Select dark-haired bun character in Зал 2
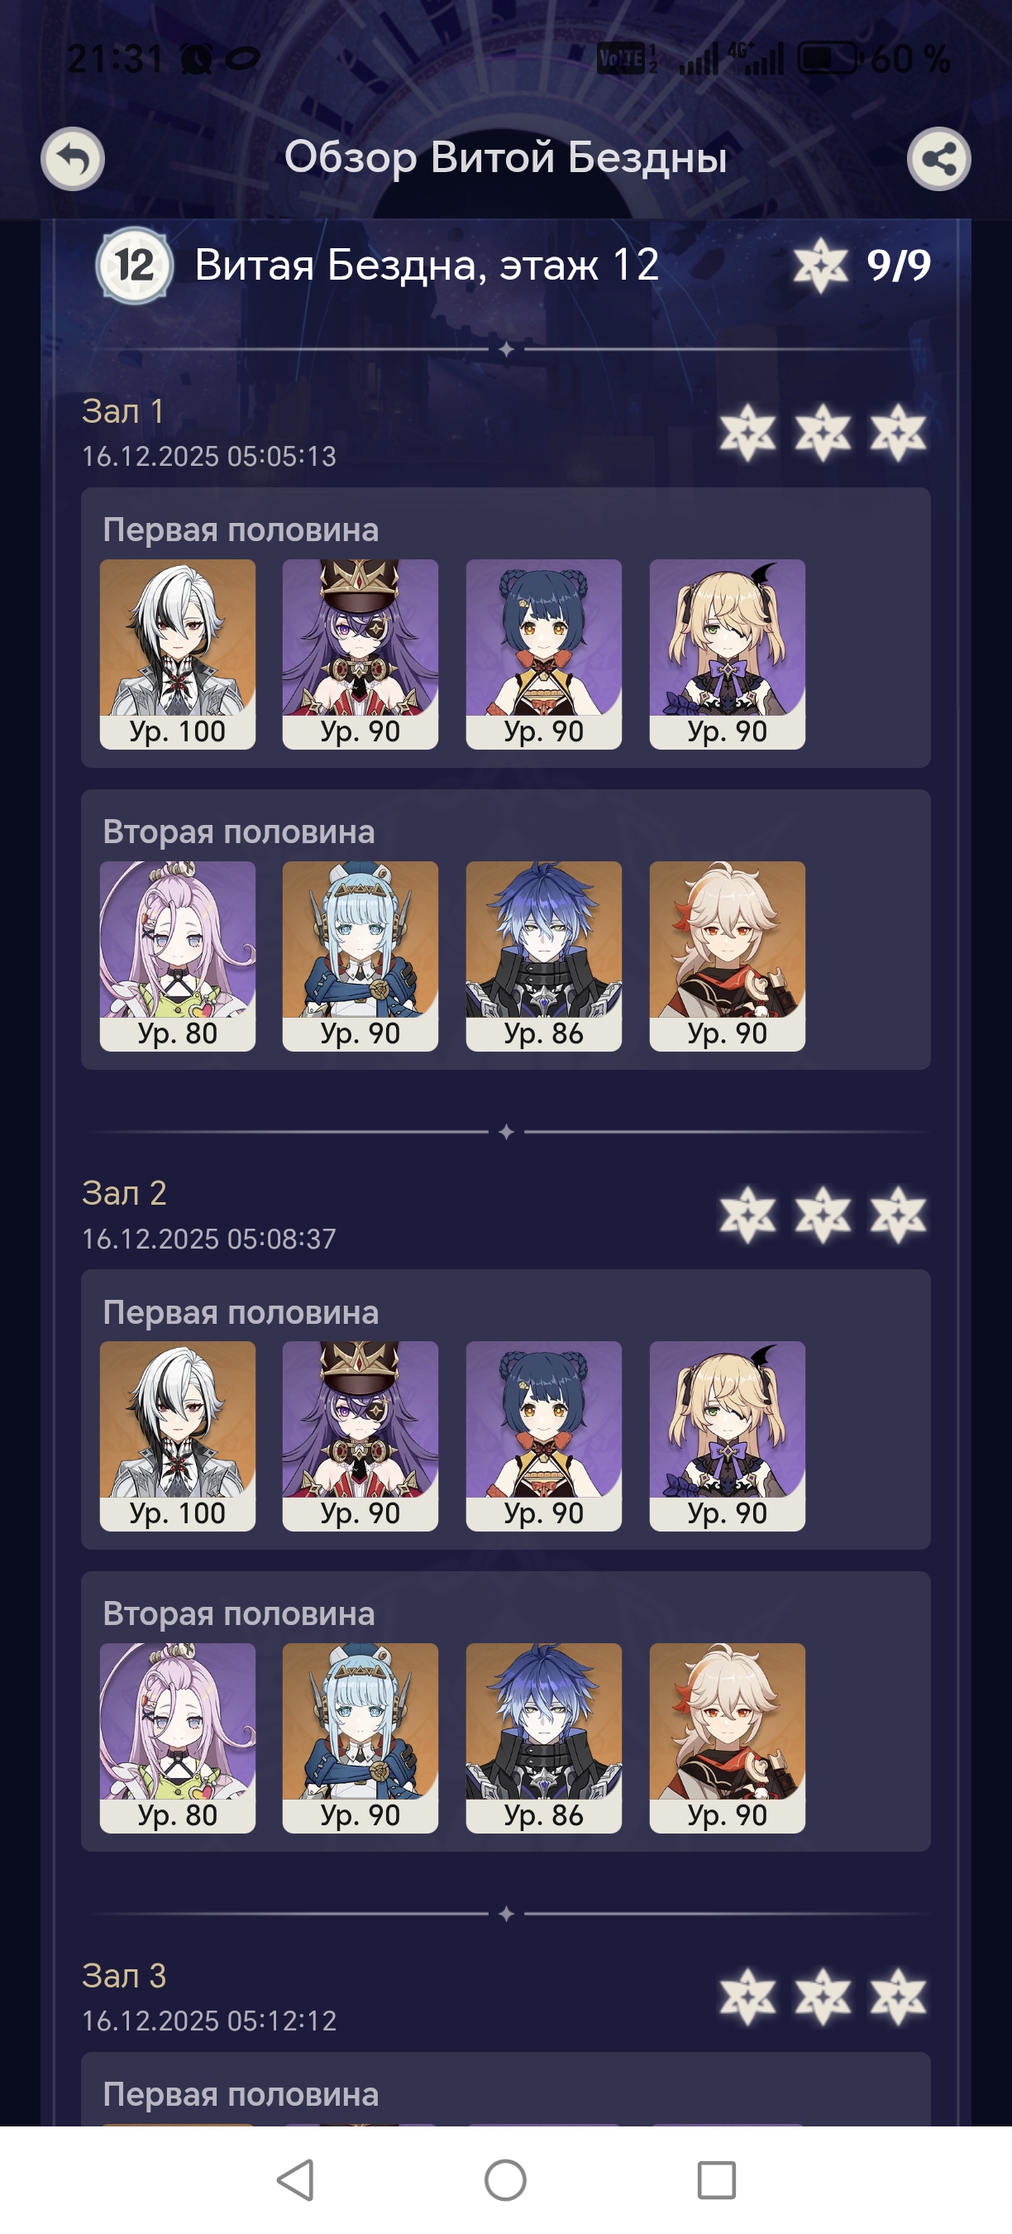This screenshot has height=2234, width=1012. tap(544, 1436)
